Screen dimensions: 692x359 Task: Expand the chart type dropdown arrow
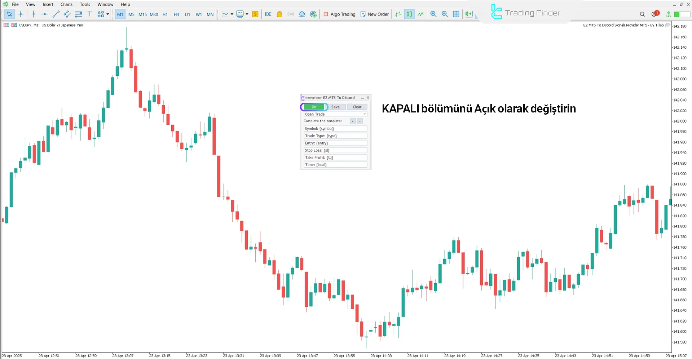coord(232,14)
